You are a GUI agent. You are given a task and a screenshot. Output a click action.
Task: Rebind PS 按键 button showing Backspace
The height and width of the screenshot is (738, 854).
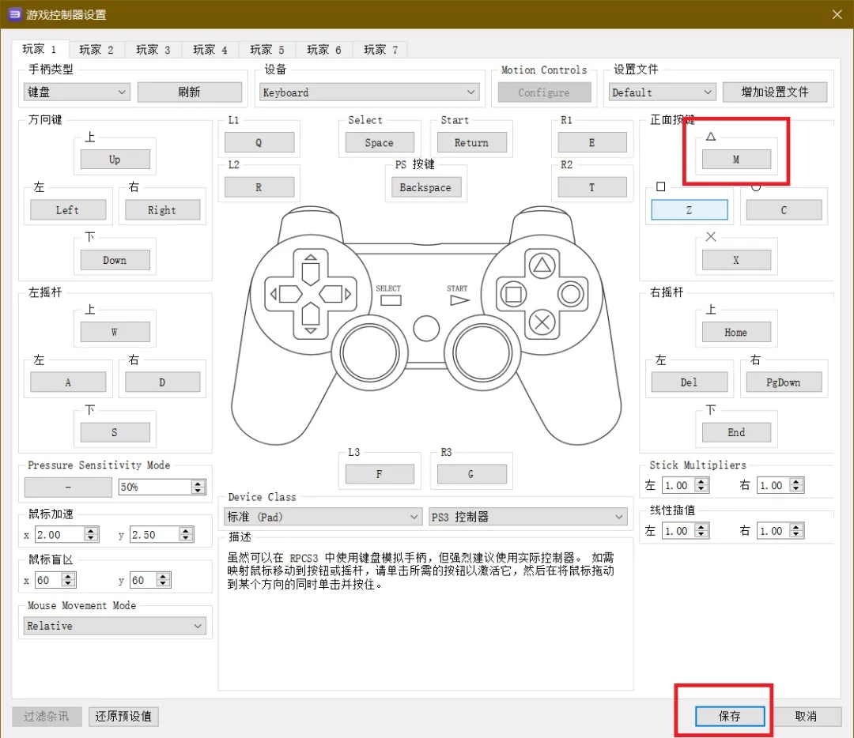(426, 187)
